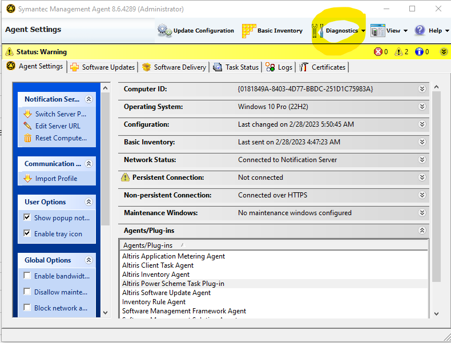Expand the Computer ID row details

pos(422,89)
